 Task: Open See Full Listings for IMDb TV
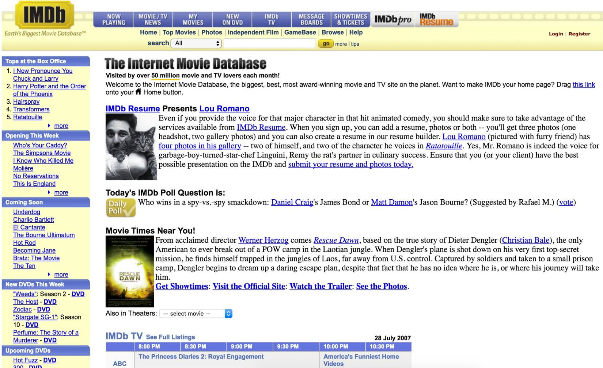click(x=170, y=337)
